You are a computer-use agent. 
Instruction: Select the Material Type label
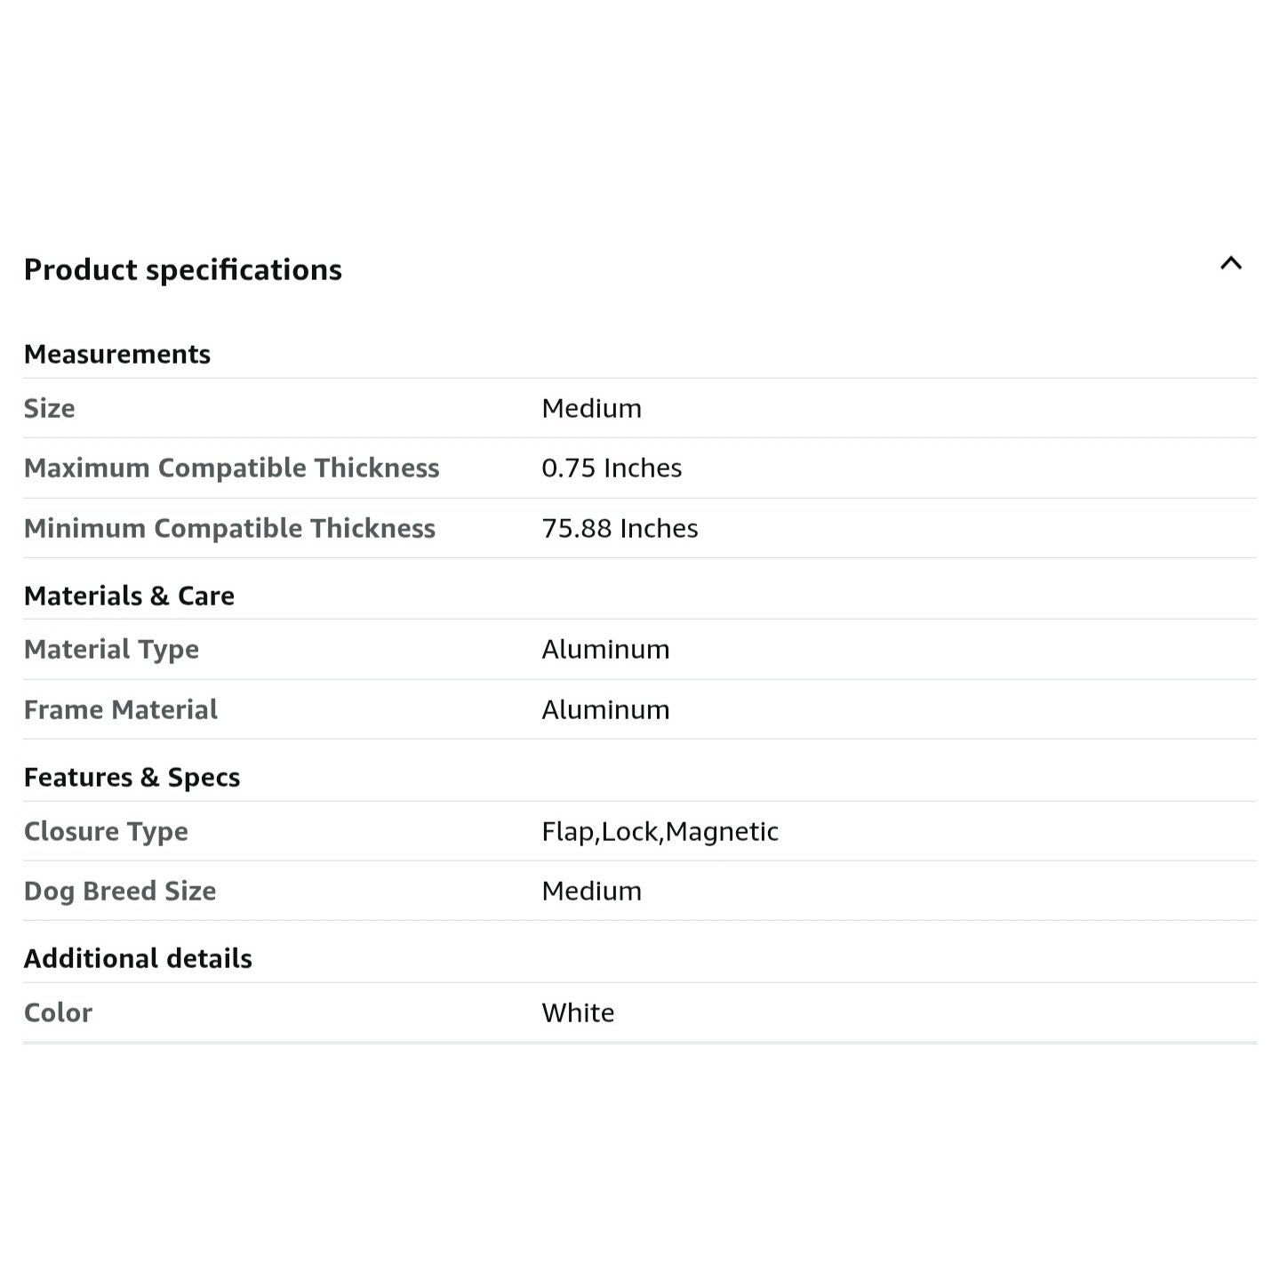click(x=111, y=649)
